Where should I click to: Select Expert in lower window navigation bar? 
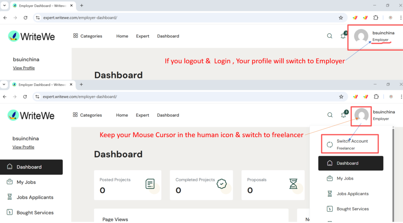142,115
